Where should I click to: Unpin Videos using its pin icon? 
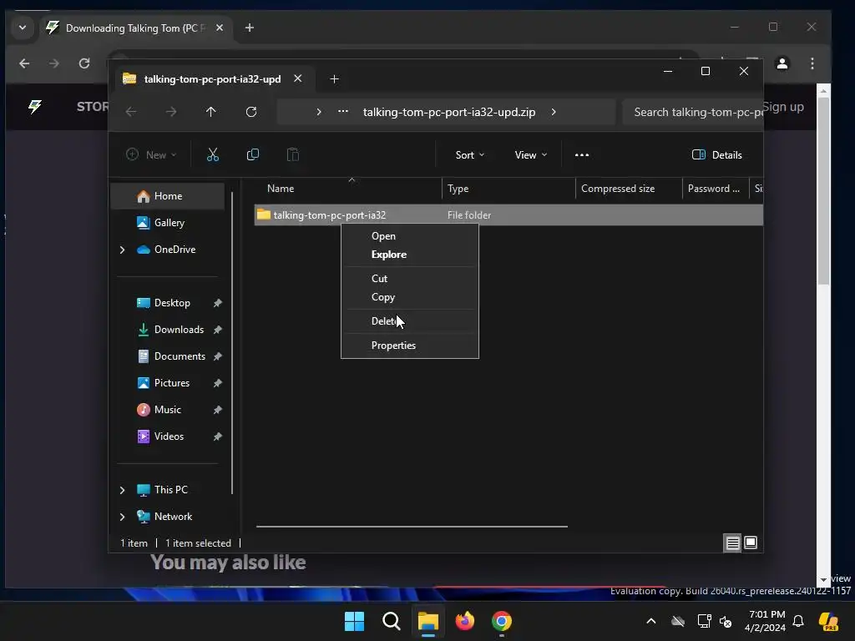point(218,437)
